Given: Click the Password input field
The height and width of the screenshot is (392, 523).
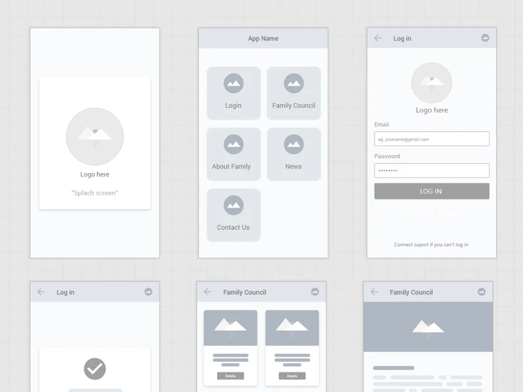Looking at the screenshot, I should coord(431,171).
